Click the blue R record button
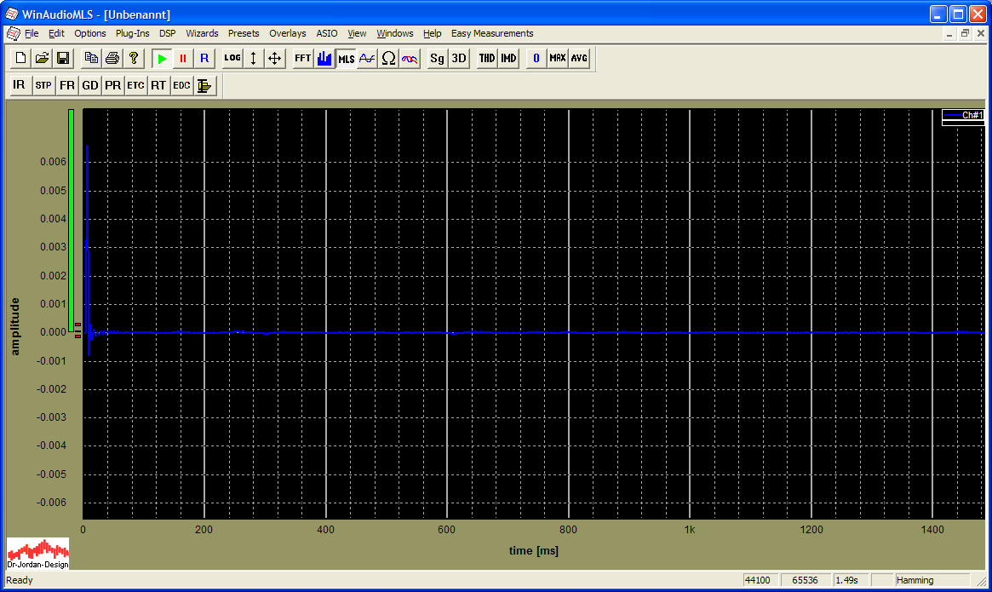Image resolution: width=992 pixels, height=592 pixels. coord(204,59)
